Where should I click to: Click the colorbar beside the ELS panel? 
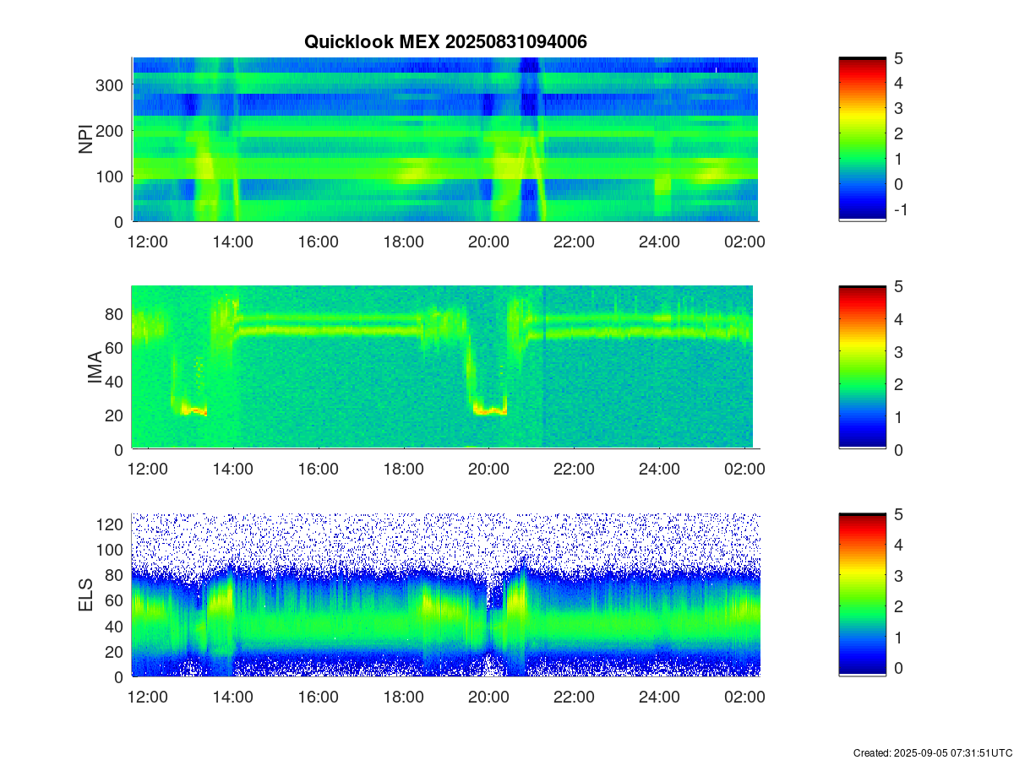(862, 595)
